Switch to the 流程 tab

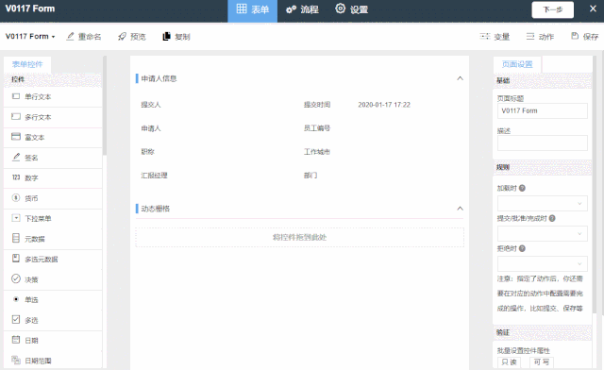tap(302, 9)
